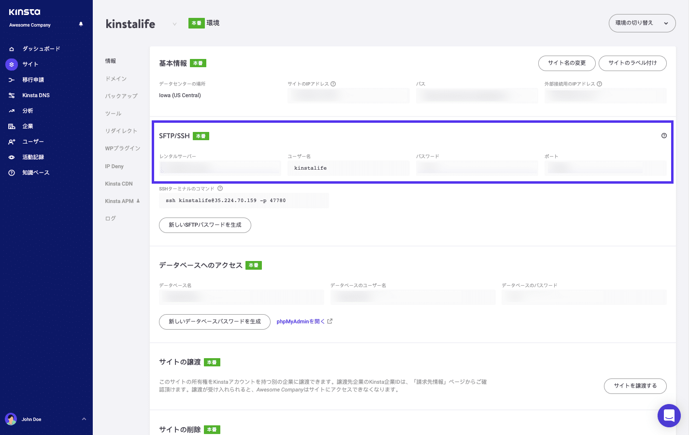Image resolution: width=689 pixels, height=435 pixels.
Task: Expand the kinstalife site name dropdown
Action: (x=174, y=24)
